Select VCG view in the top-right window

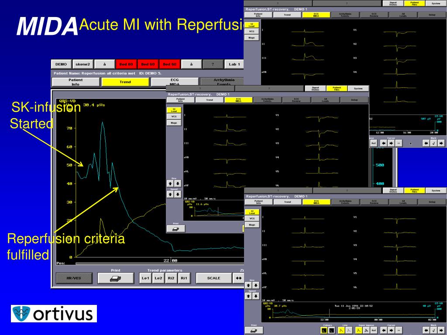(252, 31)
